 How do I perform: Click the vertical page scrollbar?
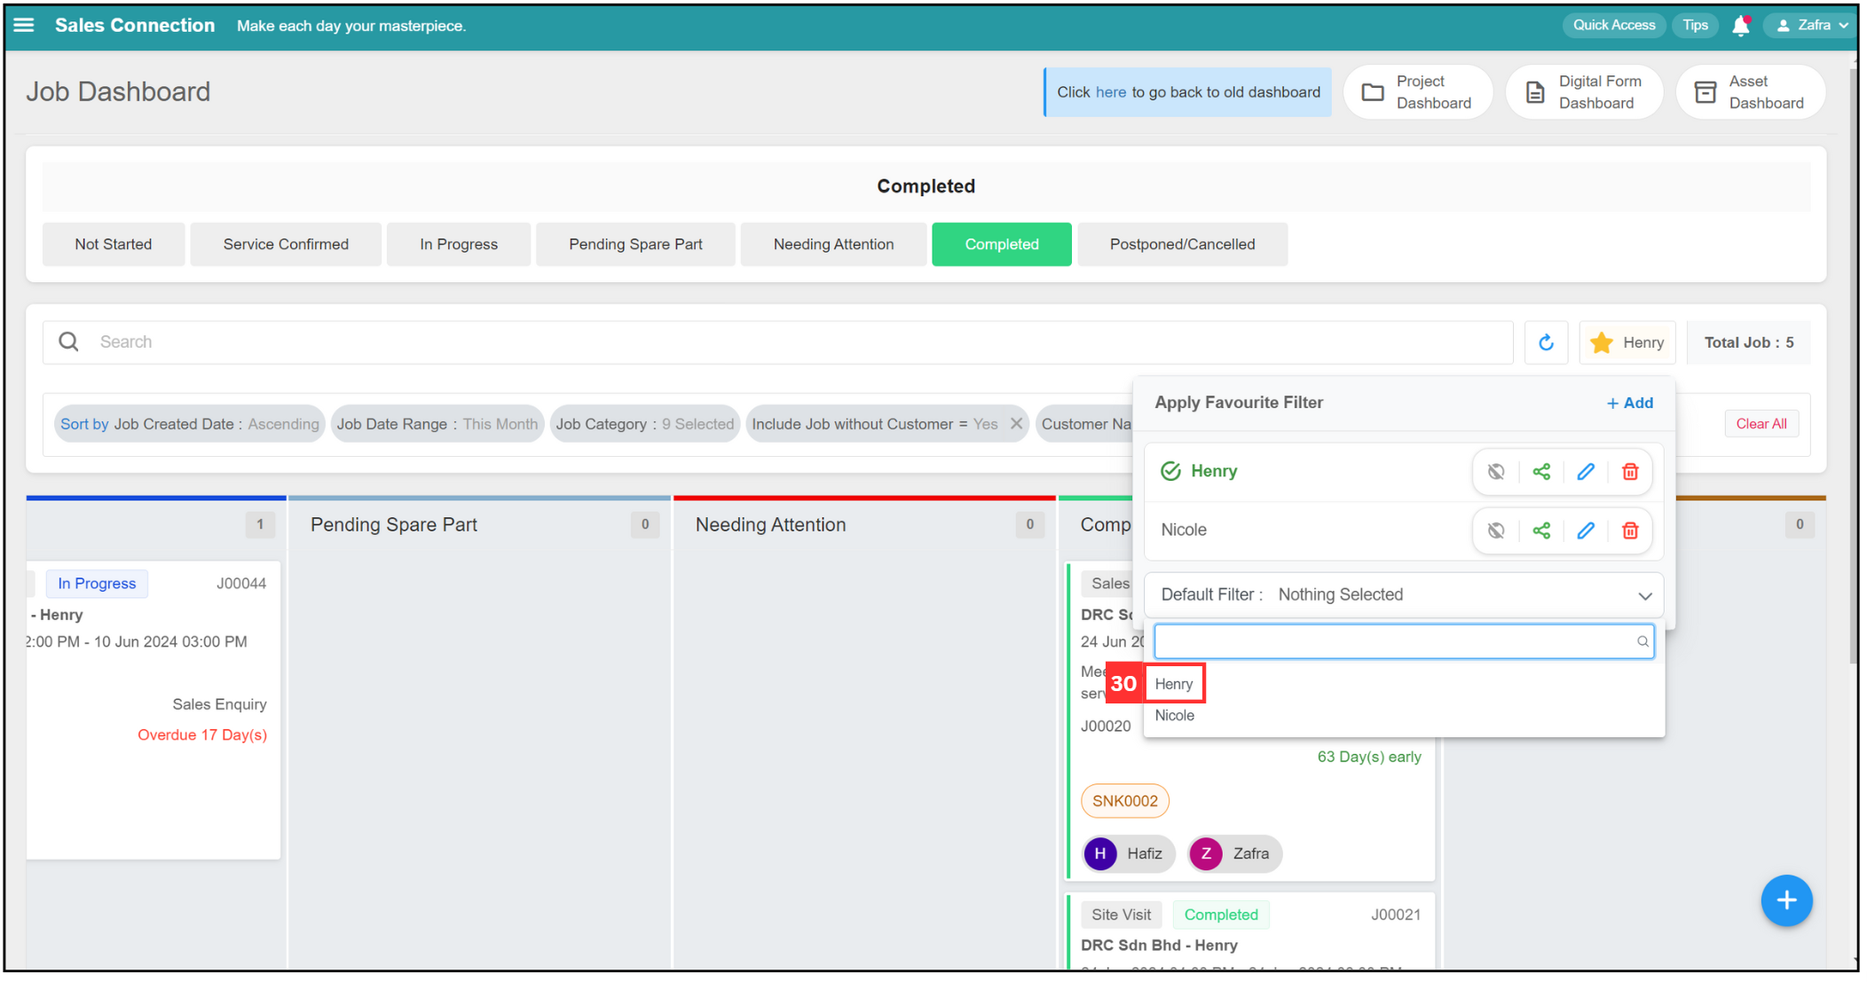[1854, 364]
